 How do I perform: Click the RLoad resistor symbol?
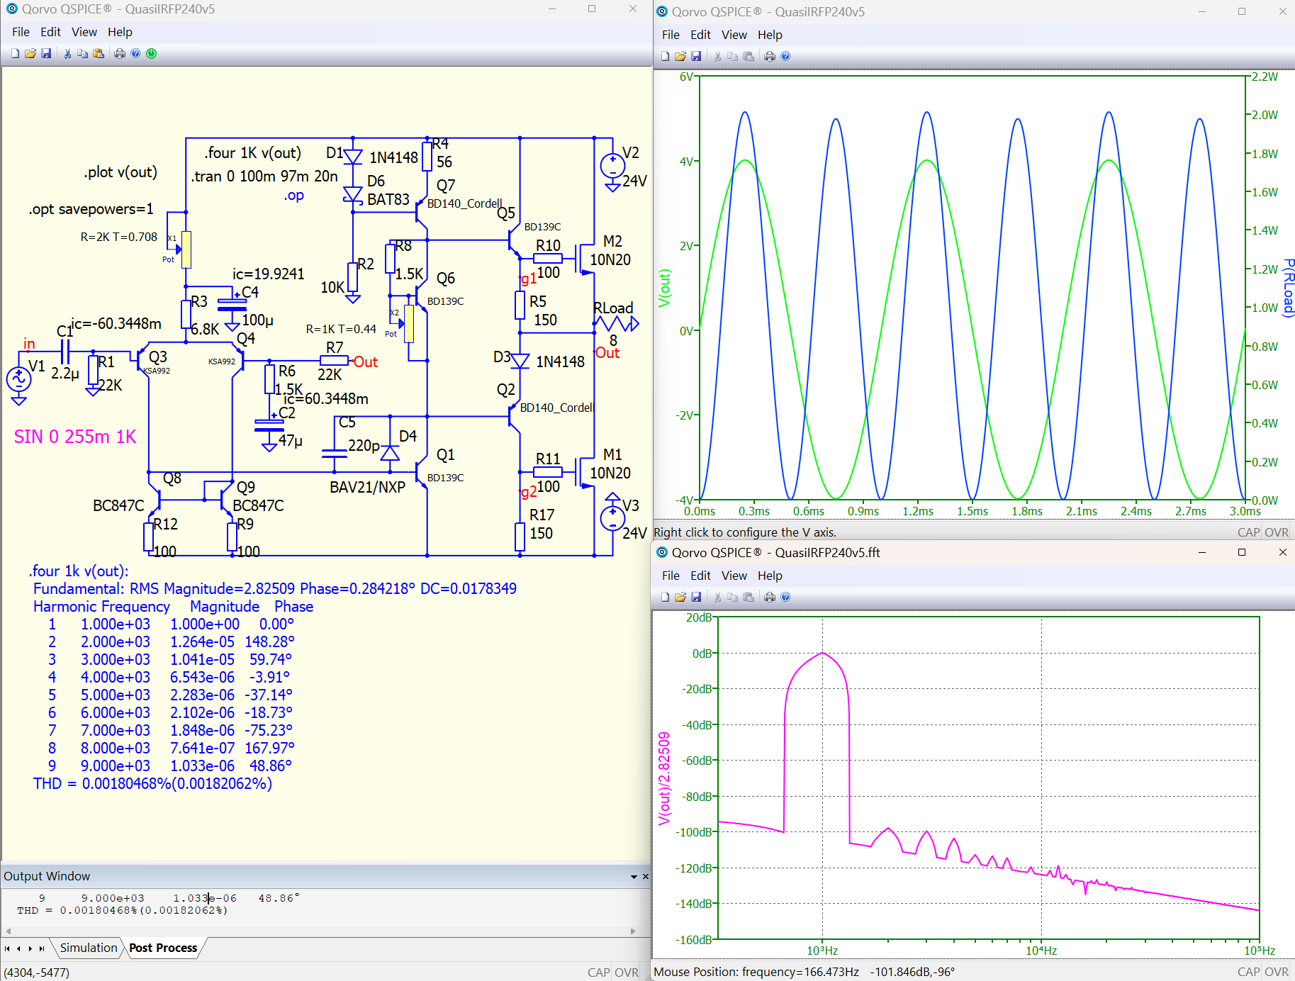pyautogui.click(x=616, y=324)
